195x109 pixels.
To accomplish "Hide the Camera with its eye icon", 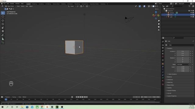I will [x=191, y=13].
